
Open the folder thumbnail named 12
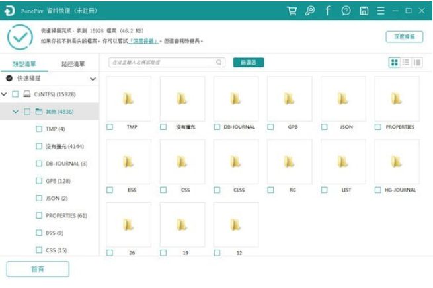[236, 225]
